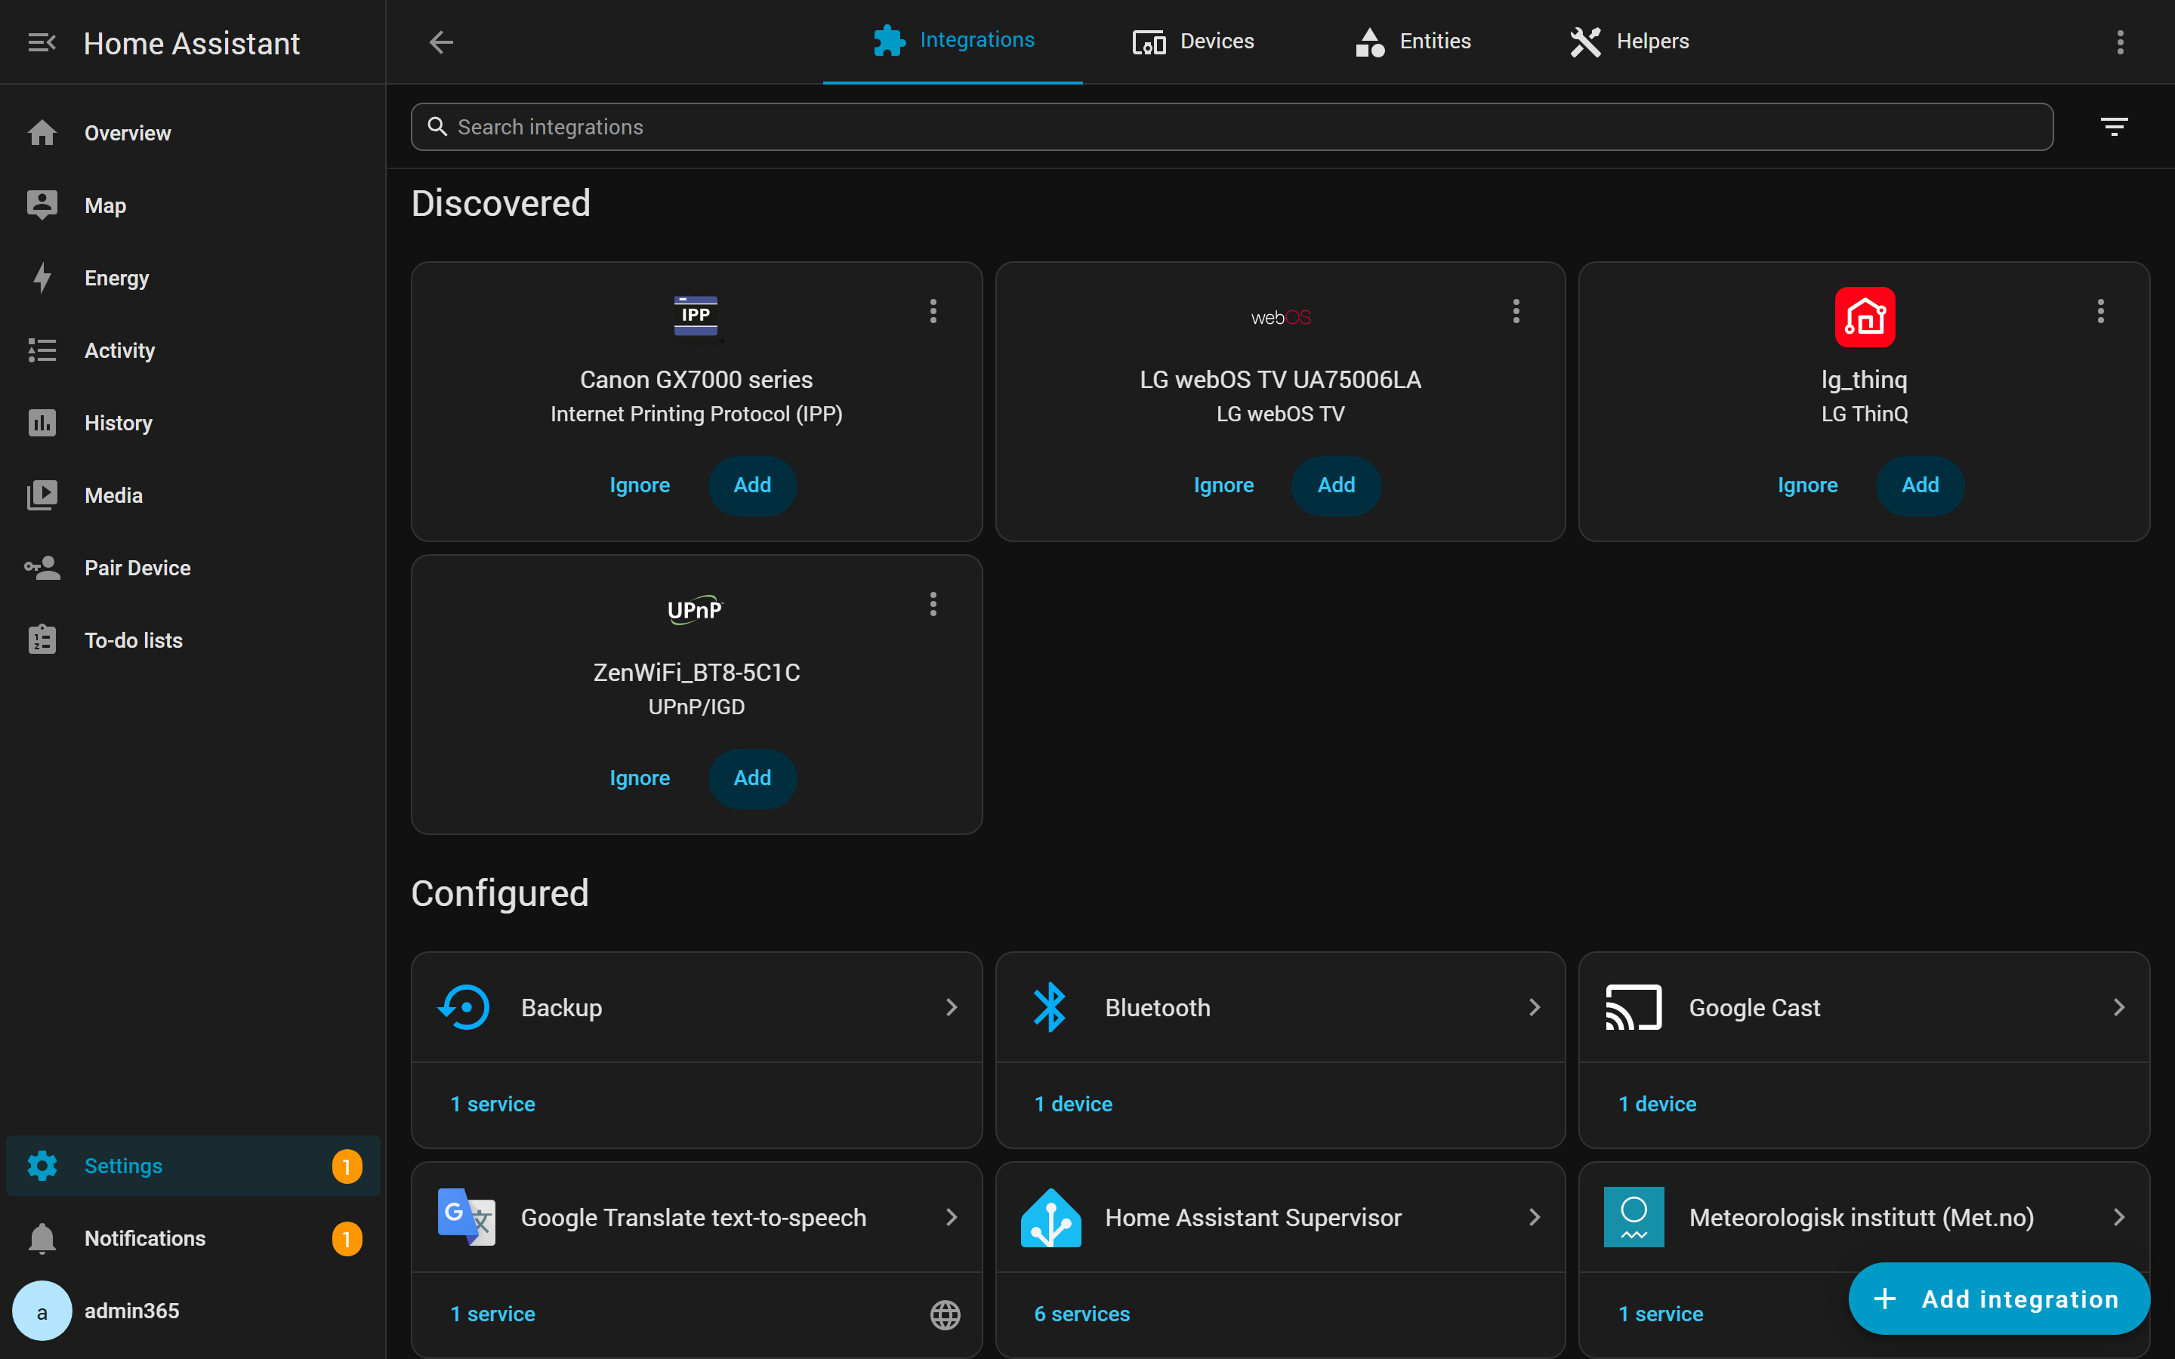The height and width of the screenshot is (1359, 2175).
Task: Open the top-right overflow menu
Action: 2120,42
